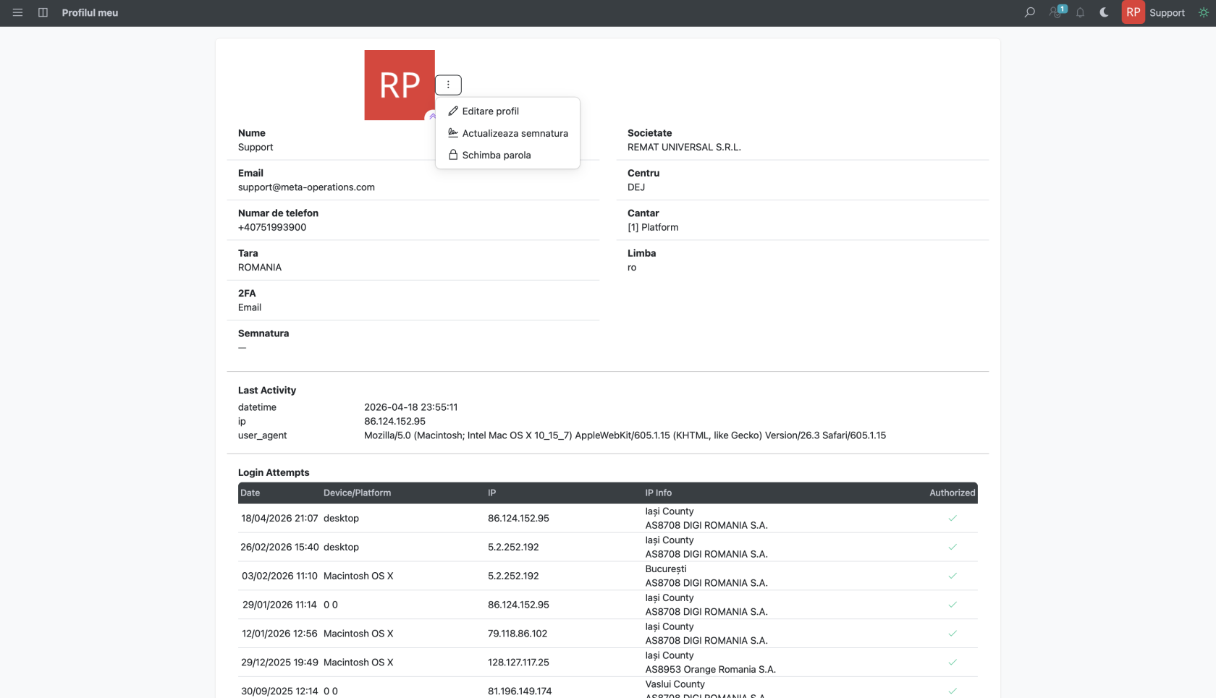Click the Authorized column header

[952, 493]
